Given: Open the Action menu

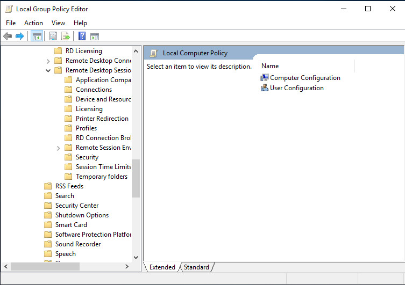Looking at the screenshot, I should [x=33, y=23].
